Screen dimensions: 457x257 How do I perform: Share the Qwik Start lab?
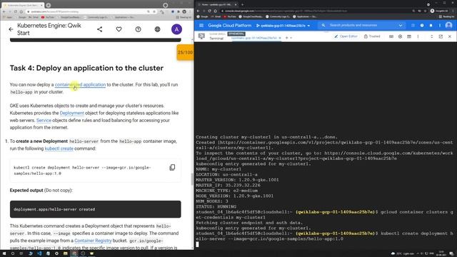pyautogui.click(x=100, y=29)
